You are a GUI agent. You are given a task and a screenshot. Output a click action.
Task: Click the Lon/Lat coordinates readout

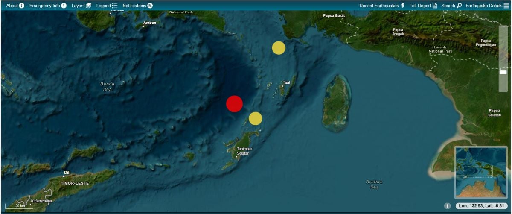[481, 206]
